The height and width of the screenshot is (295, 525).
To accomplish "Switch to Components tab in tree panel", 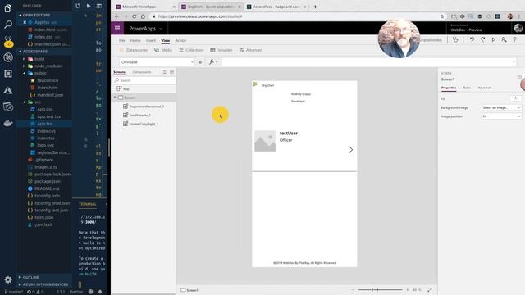I will tap(142, 72).
